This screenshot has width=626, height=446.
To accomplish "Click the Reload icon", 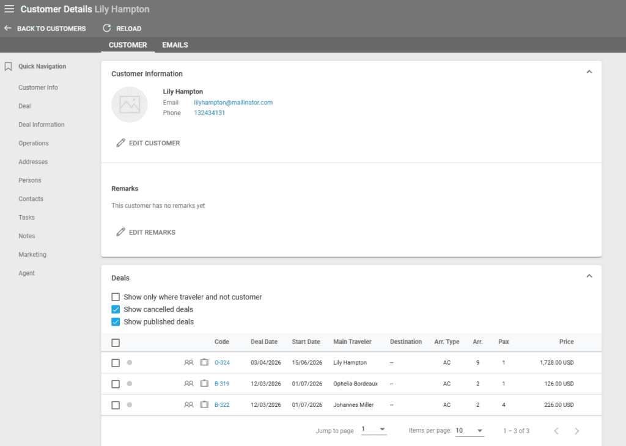I will pos(107,28).
